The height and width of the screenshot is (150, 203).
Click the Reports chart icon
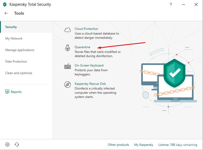[x=7, y=92]
